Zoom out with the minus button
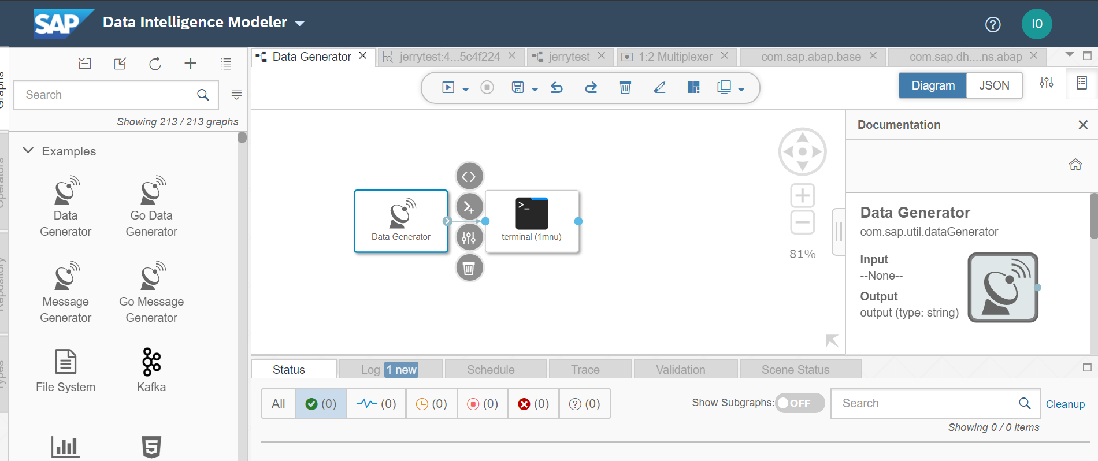 pos(802,222)
